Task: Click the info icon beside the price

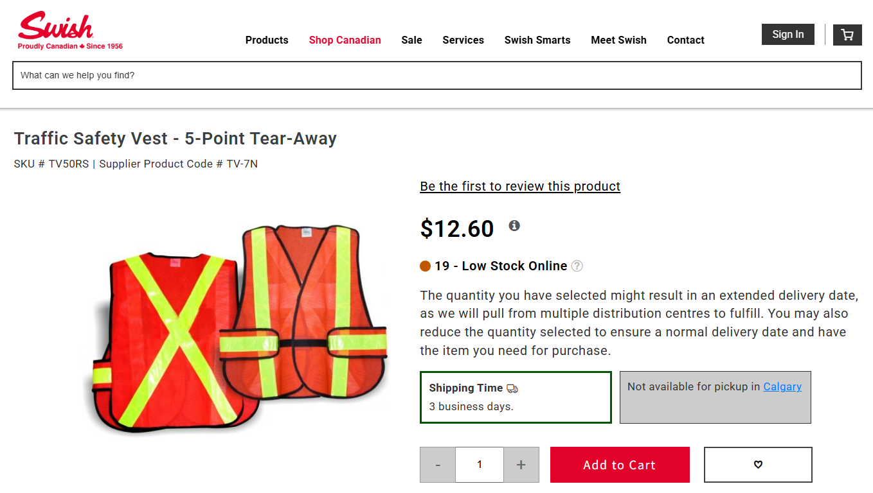Action: pos(514,225)
